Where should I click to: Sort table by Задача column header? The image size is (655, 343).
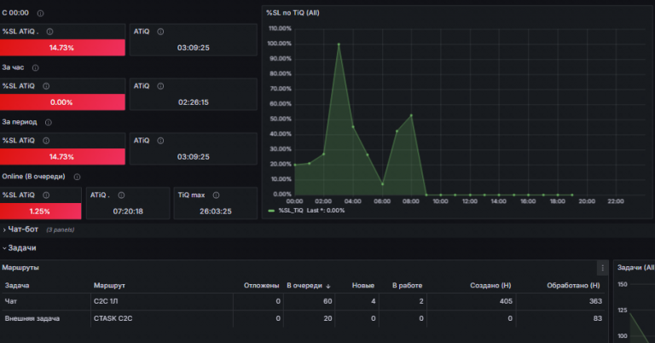(17, 285)
